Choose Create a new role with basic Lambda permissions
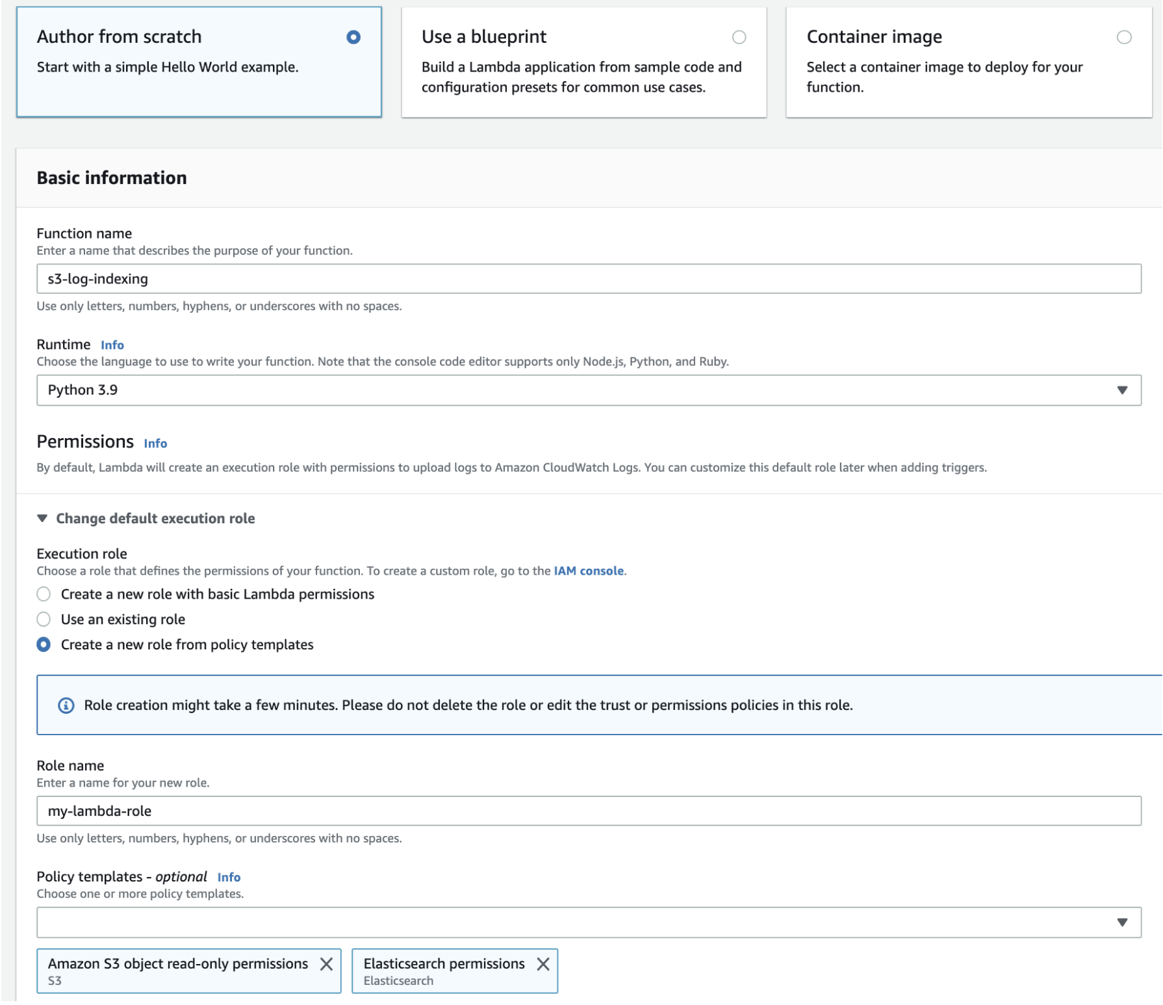This screenshot has width=1163, height=1005. pyautogui.click(x=43, y=594)
